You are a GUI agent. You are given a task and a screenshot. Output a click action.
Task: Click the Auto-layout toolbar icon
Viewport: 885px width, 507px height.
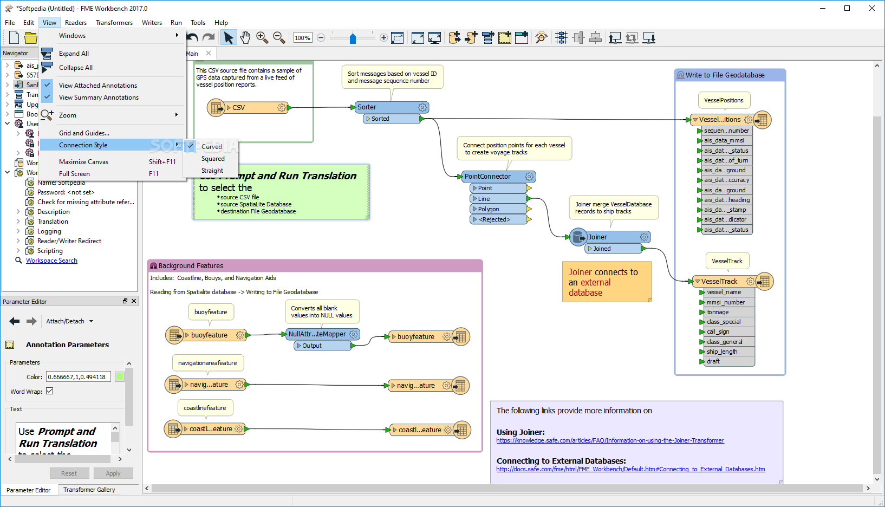[x=561, y=37]
